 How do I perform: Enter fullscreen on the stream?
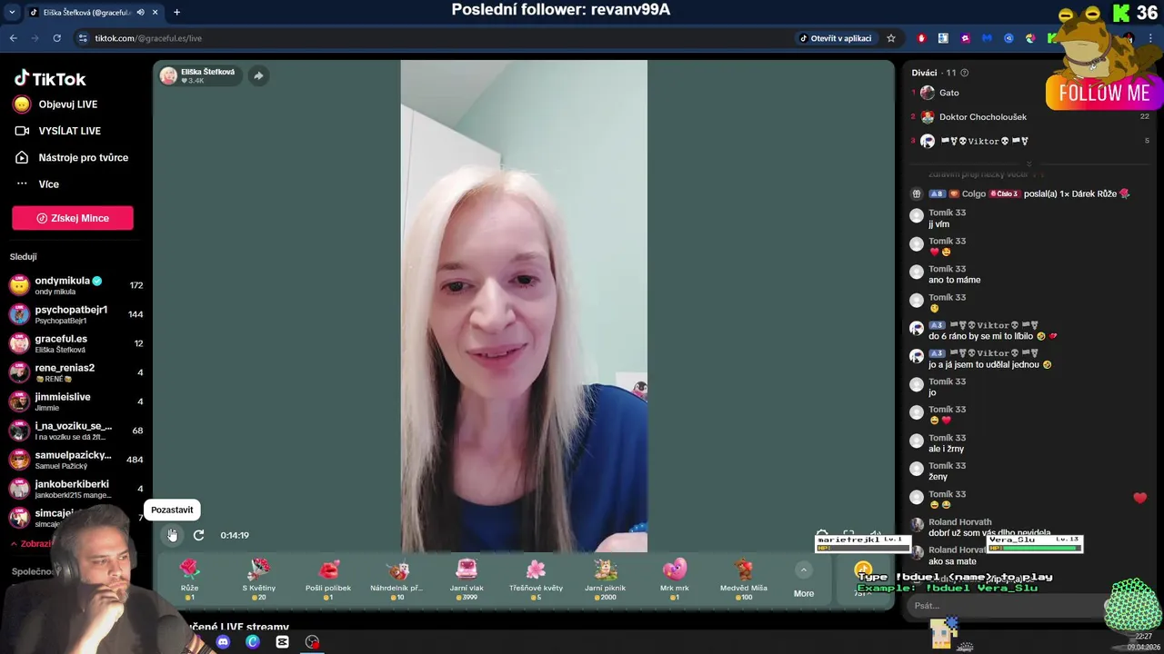click(x=848, y=535)
